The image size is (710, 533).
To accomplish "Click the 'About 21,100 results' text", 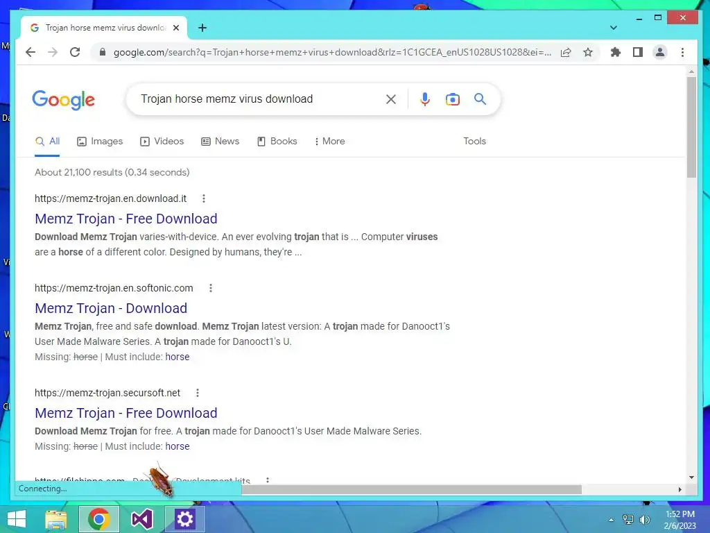I will 112,173.
